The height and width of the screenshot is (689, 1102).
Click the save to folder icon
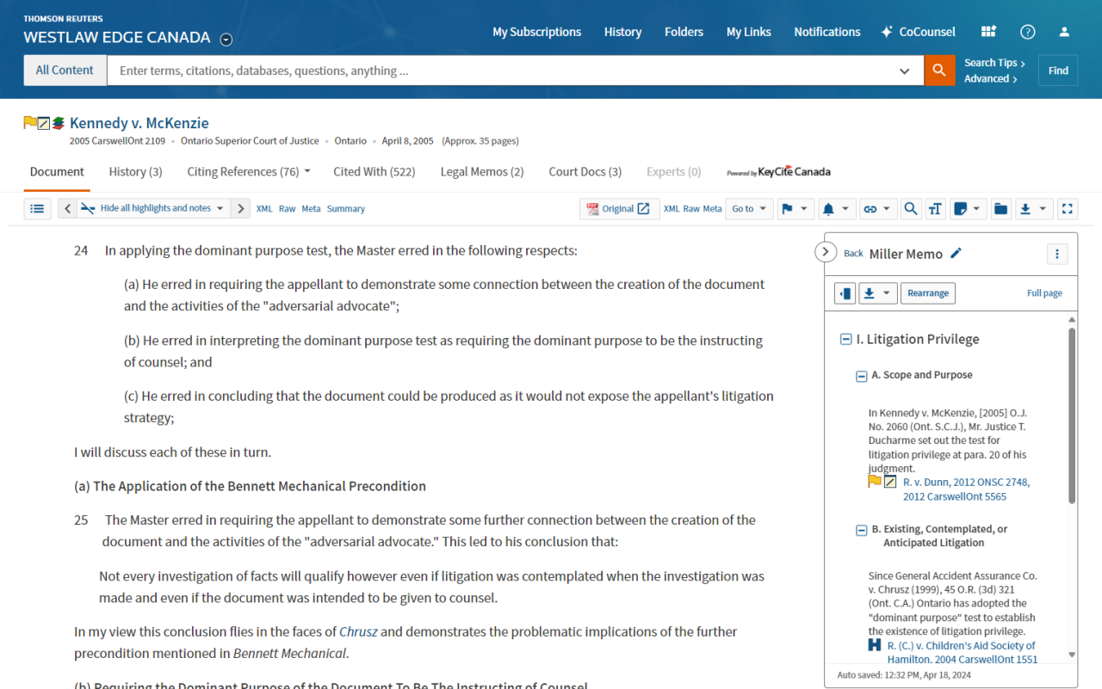pyautogui.click(x=1000, y=208)
